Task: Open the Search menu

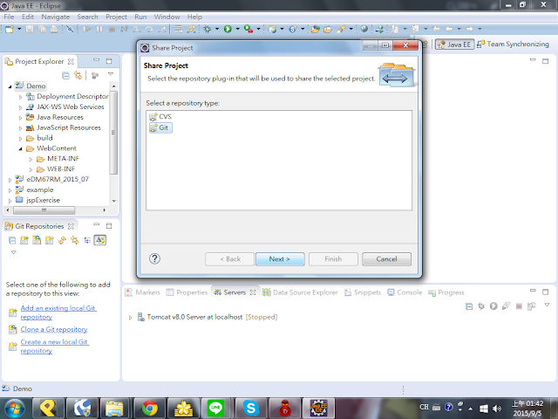Action: (87, 17)
